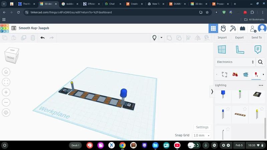This screenshot has width=267, height=150.
Task: Open the bricks view
Action: 243,28
